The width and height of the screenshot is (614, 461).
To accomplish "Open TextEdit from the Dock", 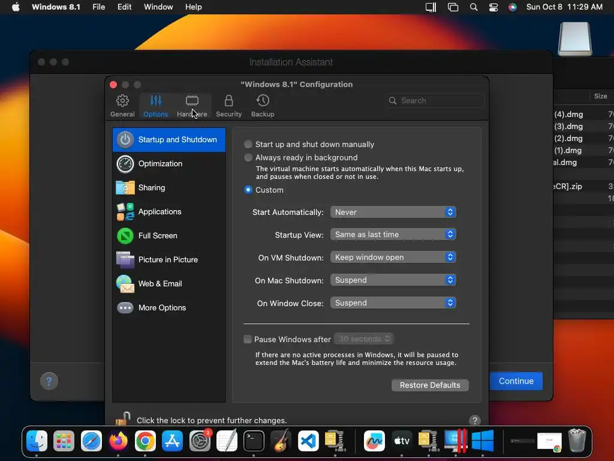I will tap(227, 441).
